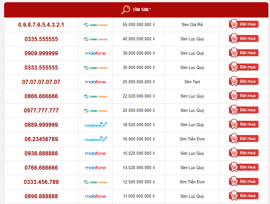Order the 07.07.07.07.07 SIM
This screenshot has width=270, height=204.
(x=244, y=81)
